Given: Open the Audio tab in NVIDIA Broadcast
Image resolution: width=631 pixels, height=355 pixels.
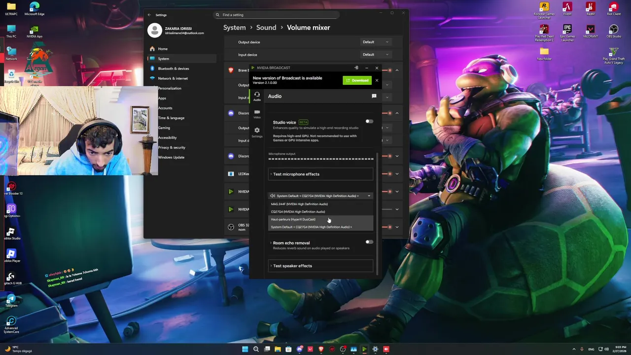Looking at the screenshot, I should pyautogui.click(x=257, y=96).
